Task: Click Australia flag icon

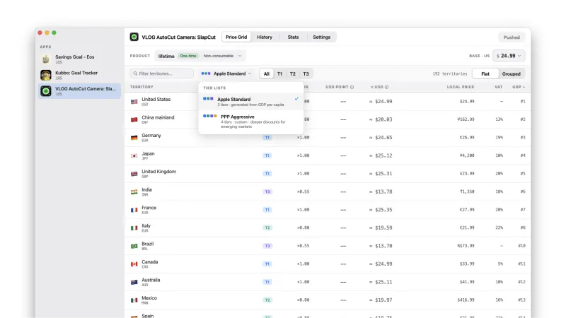Action: [134, 282]
